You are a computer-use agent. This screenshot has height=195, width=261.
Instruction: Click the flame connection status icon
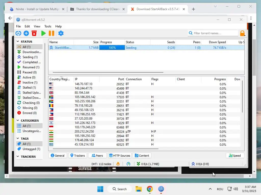(x=118, y=164)
